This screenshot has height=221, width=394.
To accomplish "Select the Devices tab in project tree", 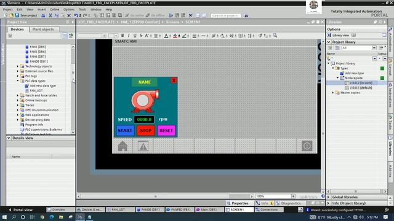I will (x=17, y=29).
